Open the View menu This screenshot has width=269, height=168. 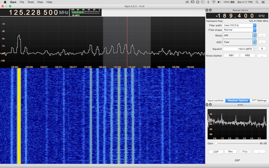[x=40, y=2]
